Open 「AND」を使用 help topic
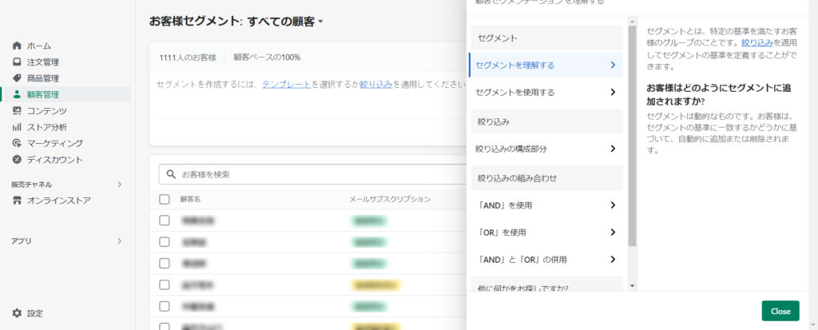Screen dimensions: 818x330 545,205
